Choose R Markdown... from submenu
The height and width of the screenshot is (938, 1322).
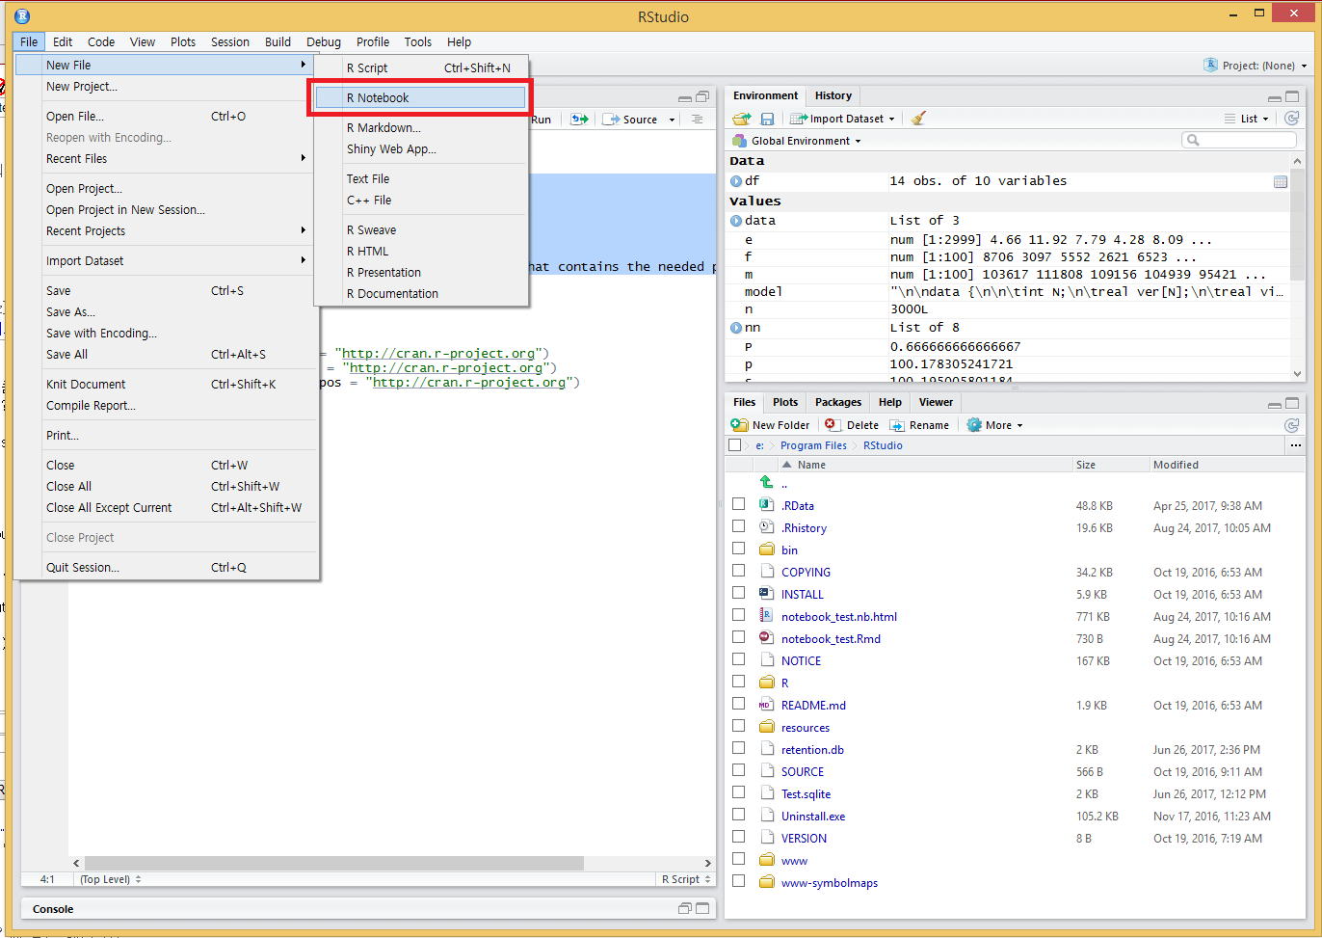pyautogui.click(x=420, y=128)
